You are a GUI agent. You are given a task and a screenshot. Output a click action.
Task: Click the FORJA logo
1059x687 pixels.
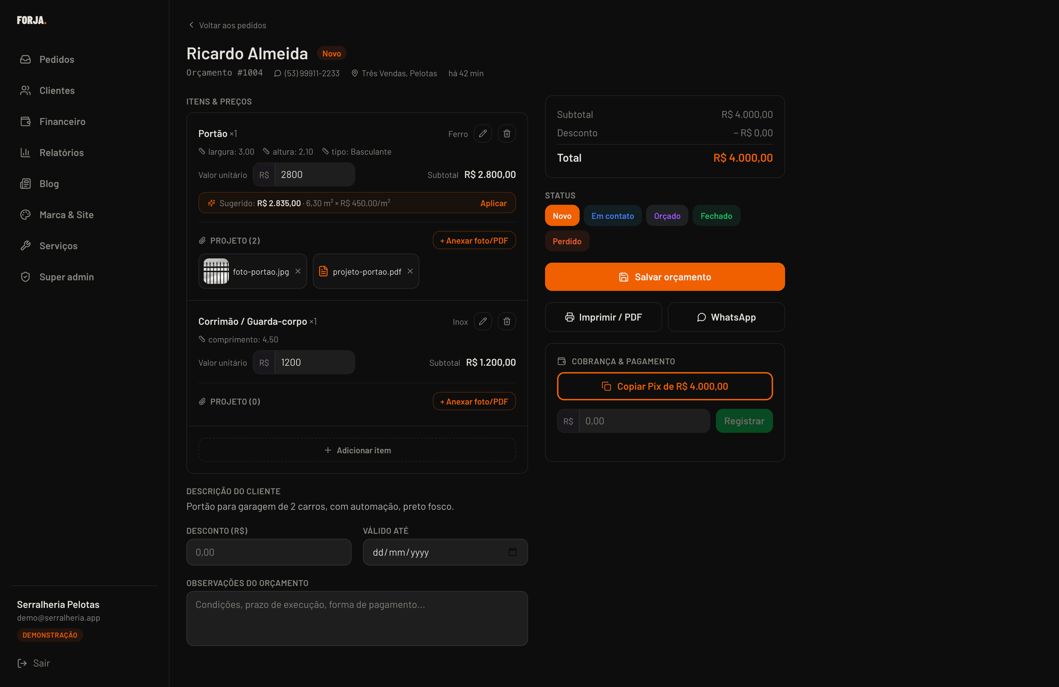click(x=31, y=20)
